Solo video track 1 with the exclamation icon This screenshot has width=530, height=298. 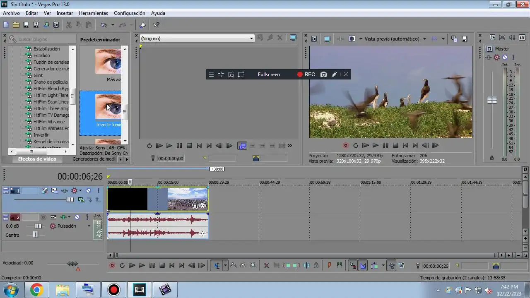pyautogui.click(x=99, y=191)
